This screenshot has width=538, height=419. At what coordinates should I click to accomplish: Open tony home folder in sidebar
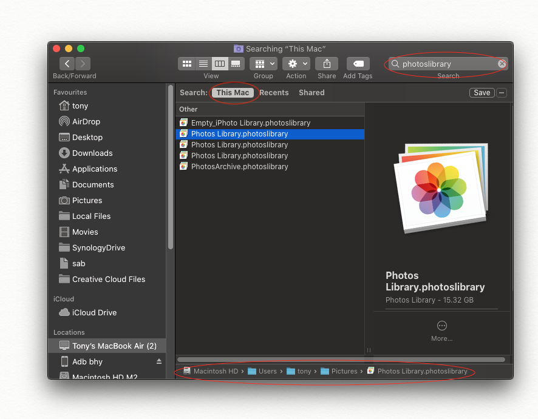(x=107, y=106)
